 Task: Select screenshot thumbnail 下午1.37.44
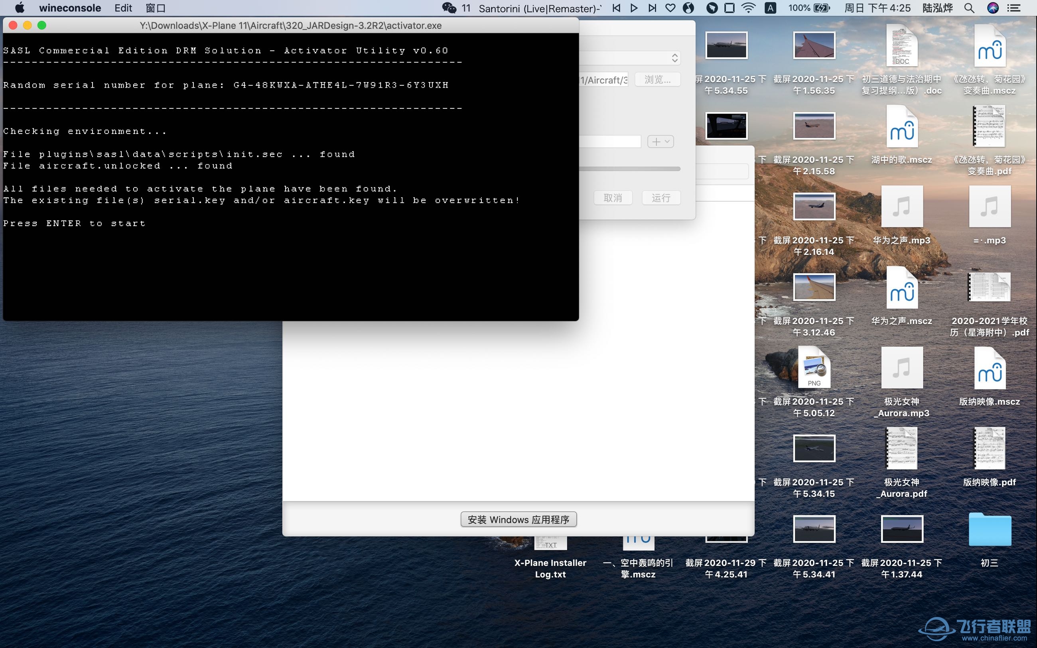click(x=902, y=529)
